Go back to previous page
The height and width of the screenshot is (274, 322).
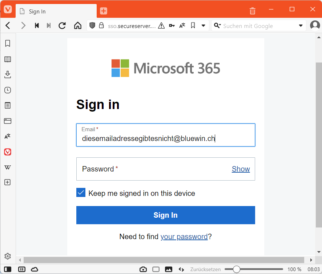(8, 26)
